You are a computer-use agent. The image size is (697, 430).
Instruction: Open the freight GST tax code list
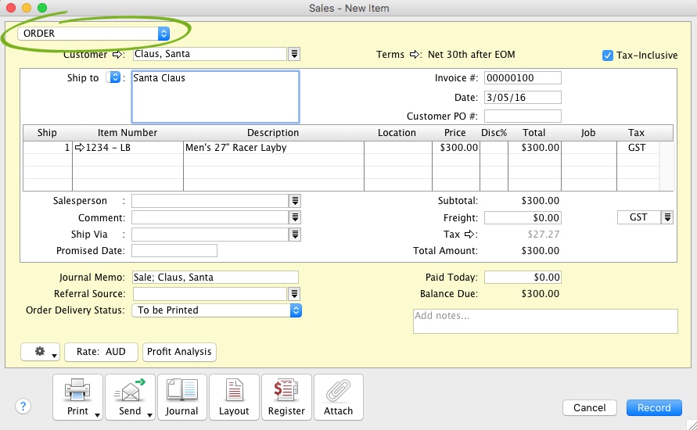[x=666, y=217]
